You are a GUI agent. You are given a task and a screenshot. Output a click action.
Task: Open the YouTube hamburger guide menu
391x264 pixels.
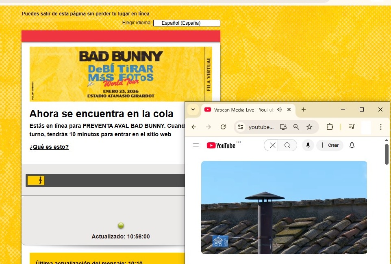[196, 145]
